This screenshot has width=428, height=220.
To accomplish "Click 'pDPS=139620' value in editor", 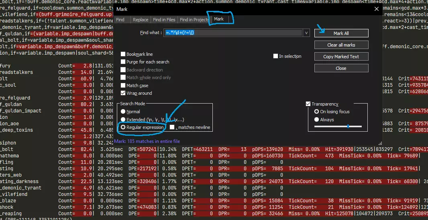I will (268, 149).
